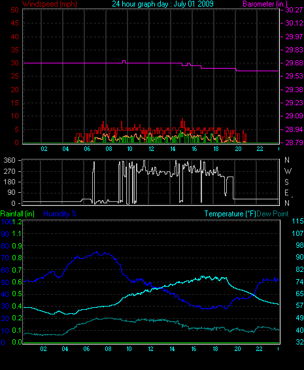Select barometer scale value 29.97
This screenshot has width=304, height=370.
tap(294, 37)
